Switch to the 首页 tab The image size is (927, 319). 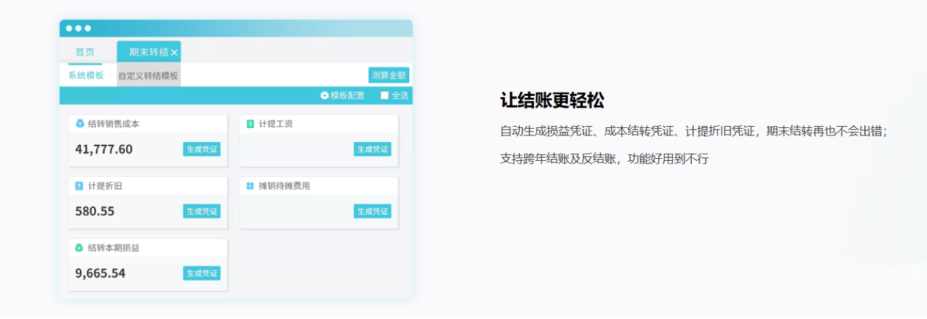(85, 52)
